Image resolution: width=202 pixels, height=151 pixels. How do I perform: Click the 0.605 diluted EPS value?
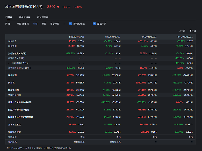[x=154, y=132]
